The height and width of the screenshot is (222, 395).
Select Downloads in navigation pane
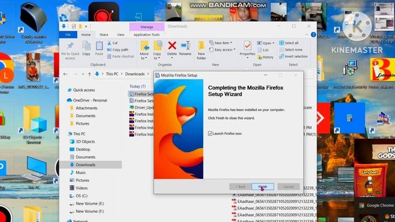coord(91,165)
